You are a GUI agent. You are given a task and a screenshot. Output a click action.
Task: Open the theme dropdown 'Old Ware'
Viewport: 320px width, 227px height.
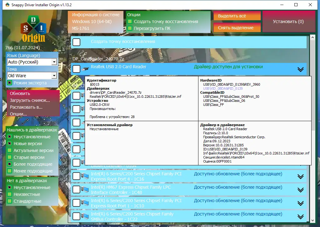32,75
